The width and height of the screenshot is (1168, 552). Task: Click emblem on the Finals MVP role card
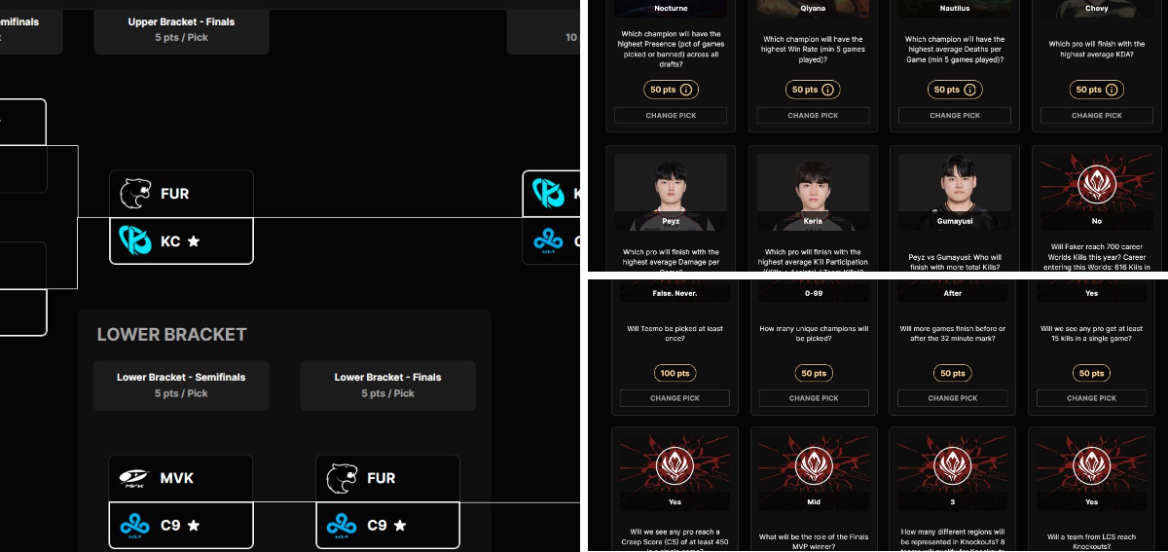point(814,464)
